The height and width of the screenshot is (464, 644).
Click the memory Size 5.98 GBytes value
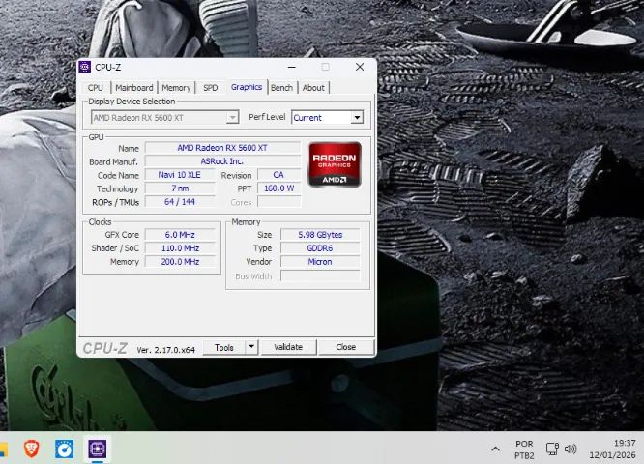tap(320, 235)
